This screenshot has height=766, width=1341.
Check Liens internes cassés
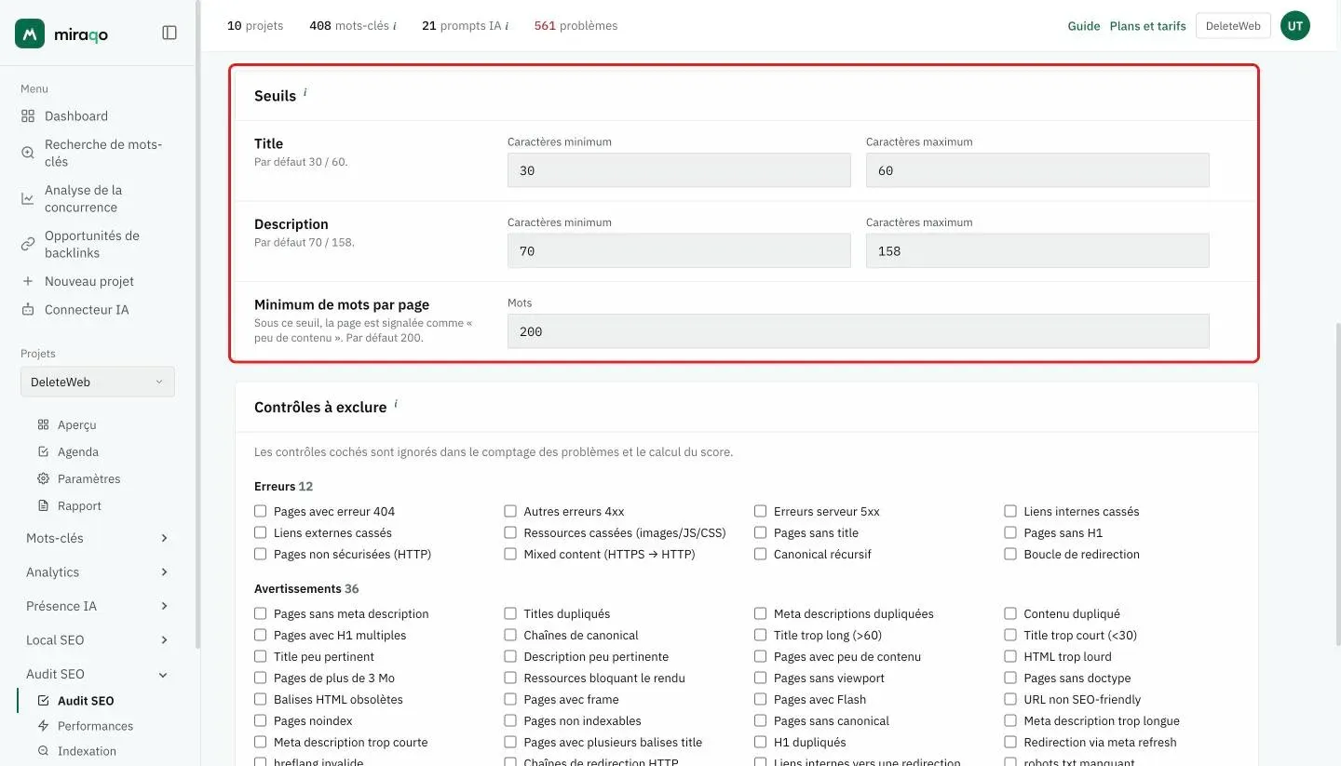[1010, 511]
